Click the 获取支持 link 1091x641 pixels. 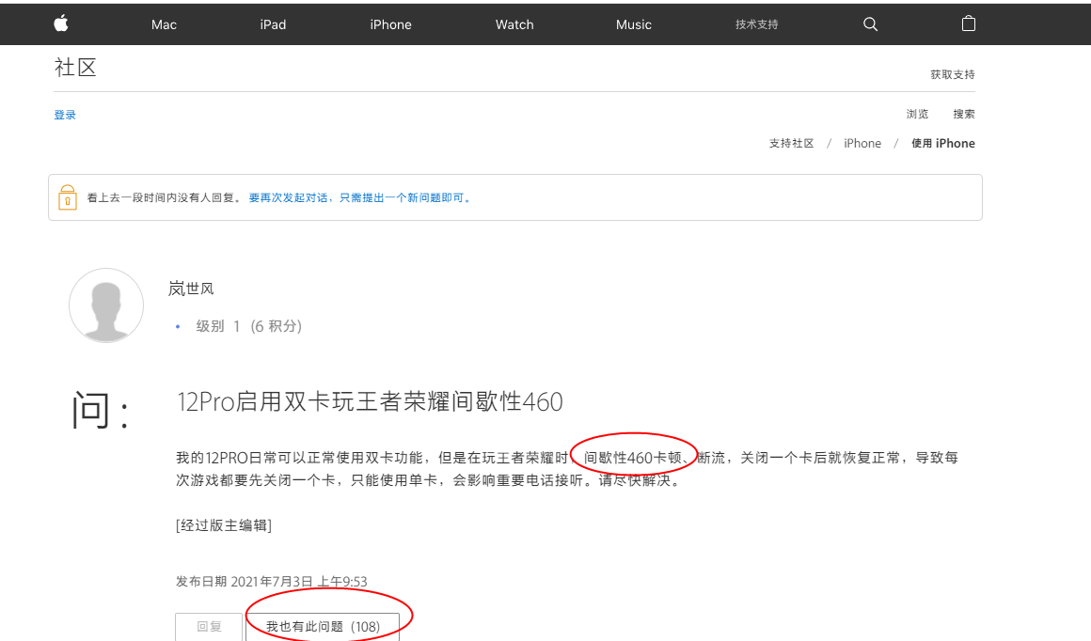coord(952,74)
